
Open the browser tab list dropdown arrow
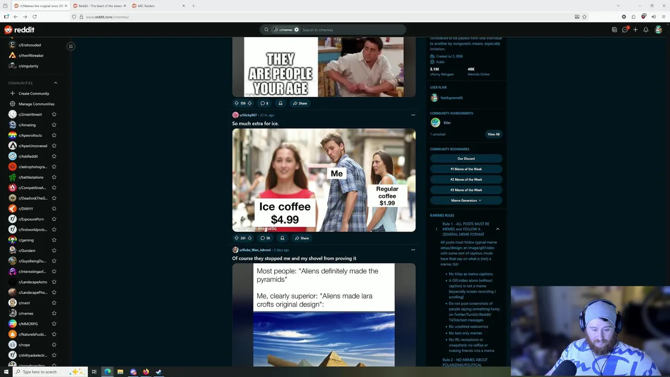coord(618,6)
